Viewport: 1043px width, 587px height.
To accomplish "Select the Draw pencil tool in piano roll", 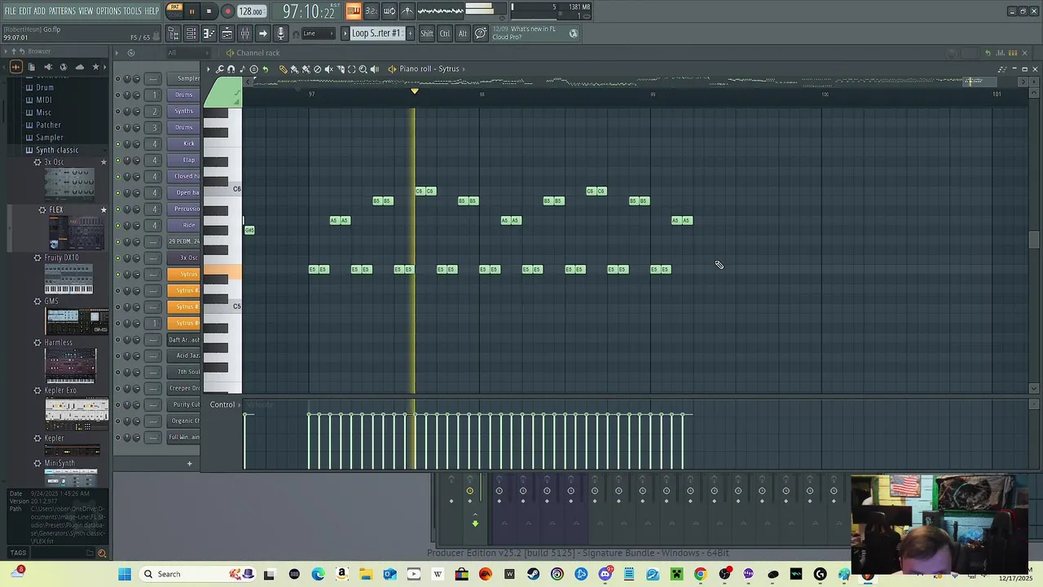I will pyautogui.click(x=283, y=68).
